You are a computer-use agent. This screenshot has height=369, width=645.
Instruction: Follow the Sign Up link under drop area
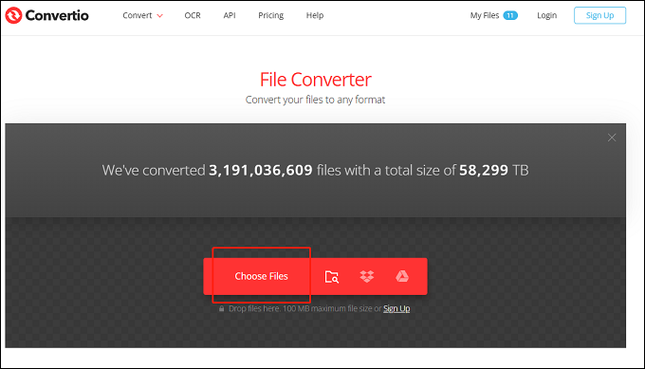(396, 308)
